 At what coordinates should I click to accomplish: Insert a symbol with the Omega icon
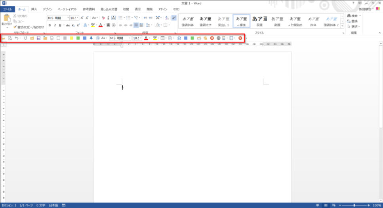(179, 38)
